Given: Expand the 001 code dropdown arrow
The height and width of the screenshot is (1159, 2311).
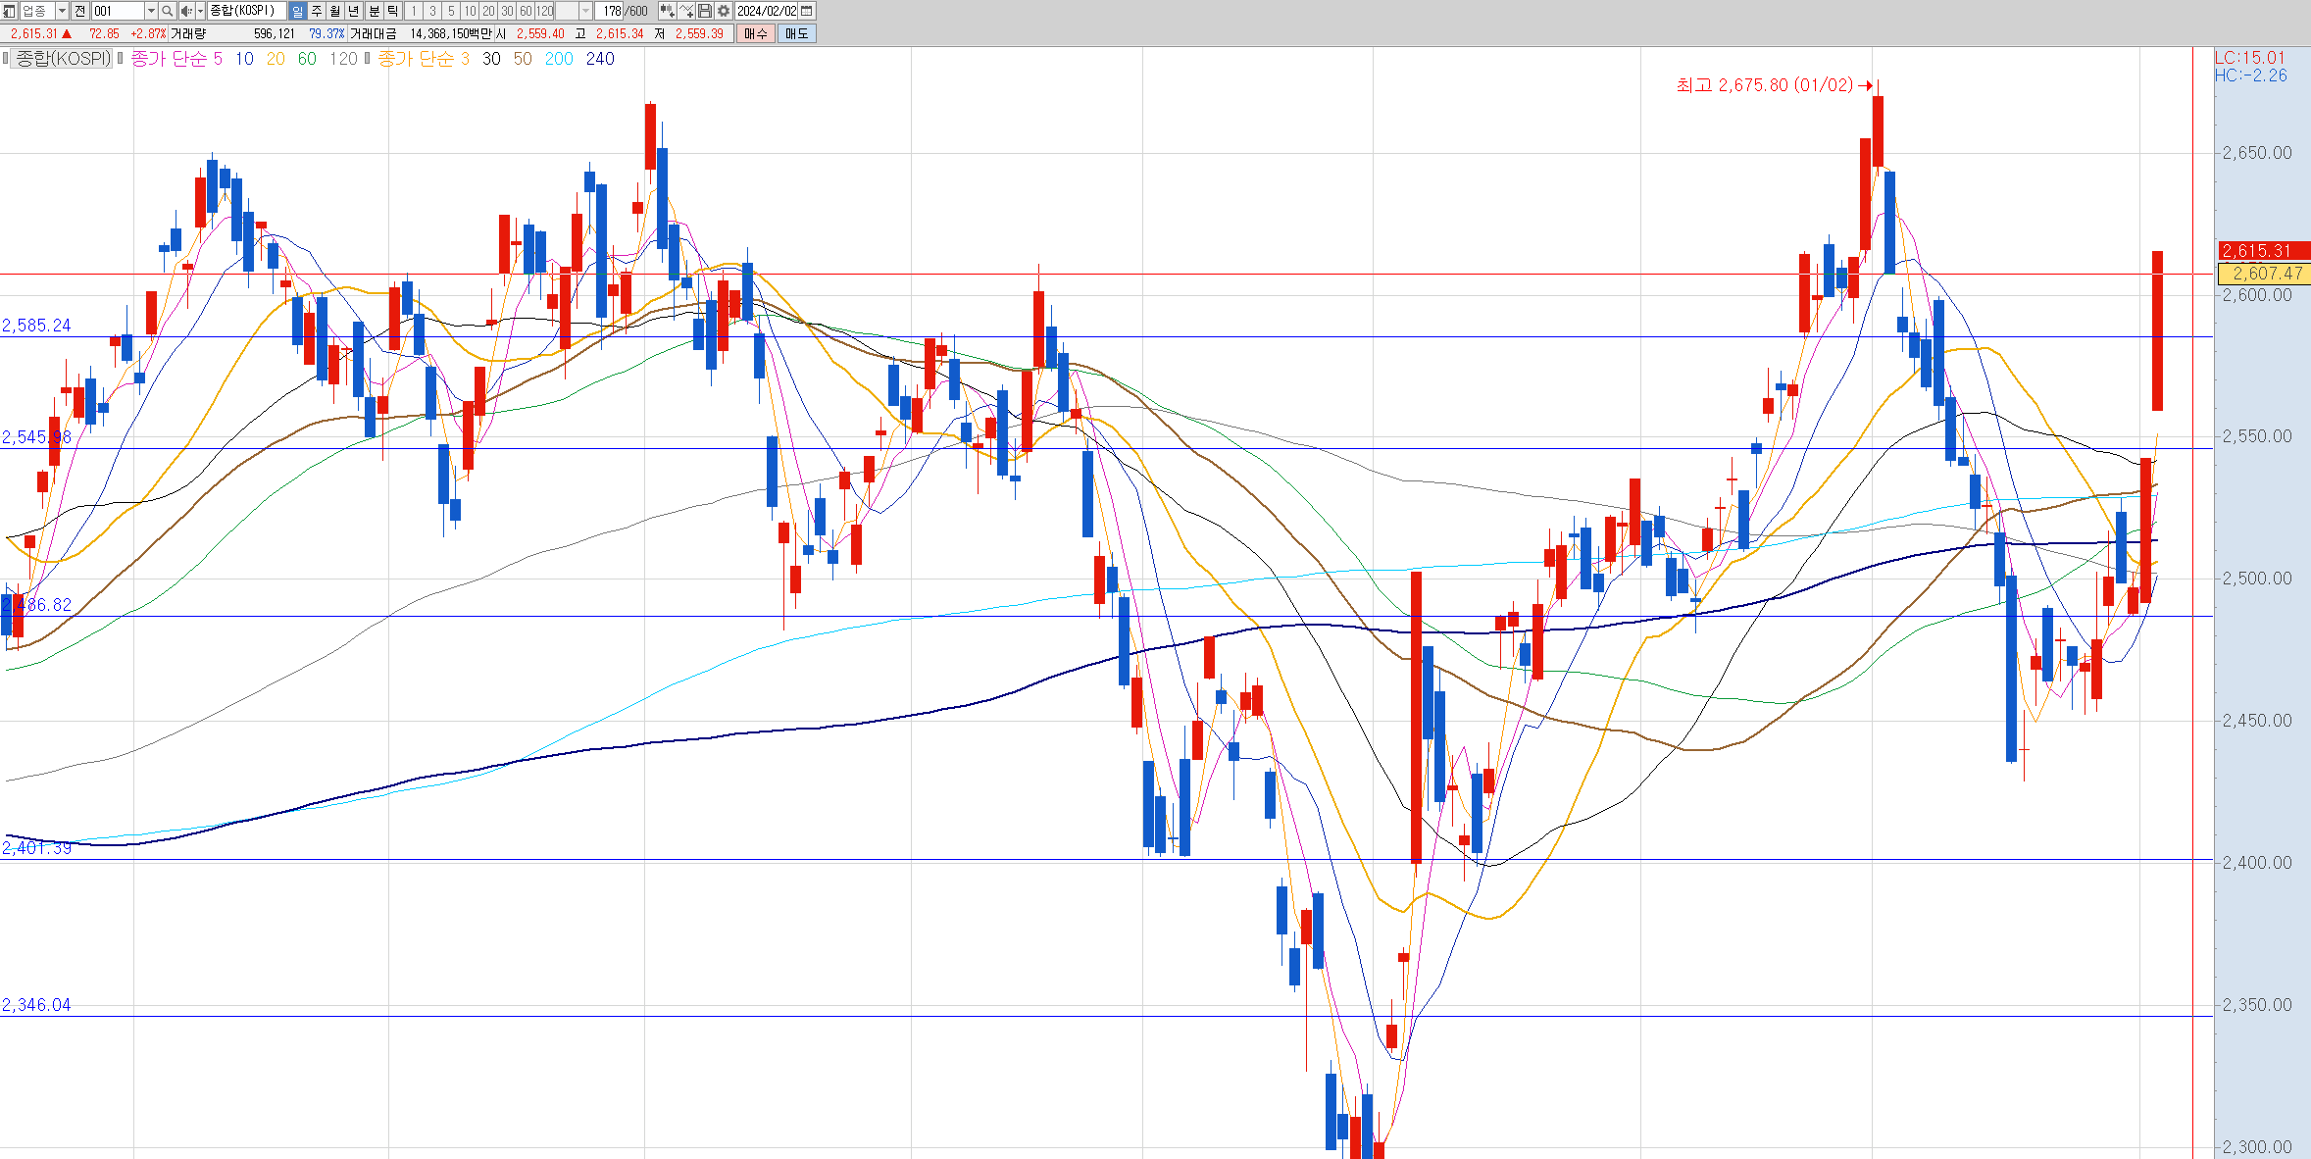Looking at the screenshot, I should point(151,11).
